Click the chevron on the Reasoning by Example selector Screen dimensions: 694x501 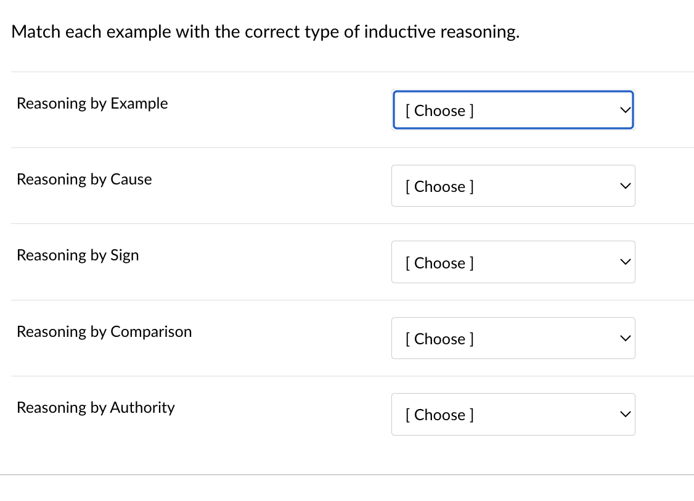(624, 110)
